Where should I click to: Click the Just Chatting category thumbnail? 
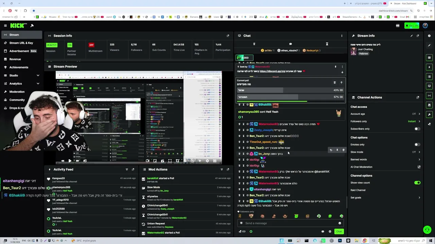(353, 51)
